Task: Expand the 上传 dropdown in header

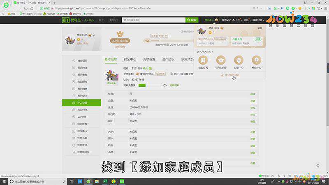Action: (x=237, y=20)
